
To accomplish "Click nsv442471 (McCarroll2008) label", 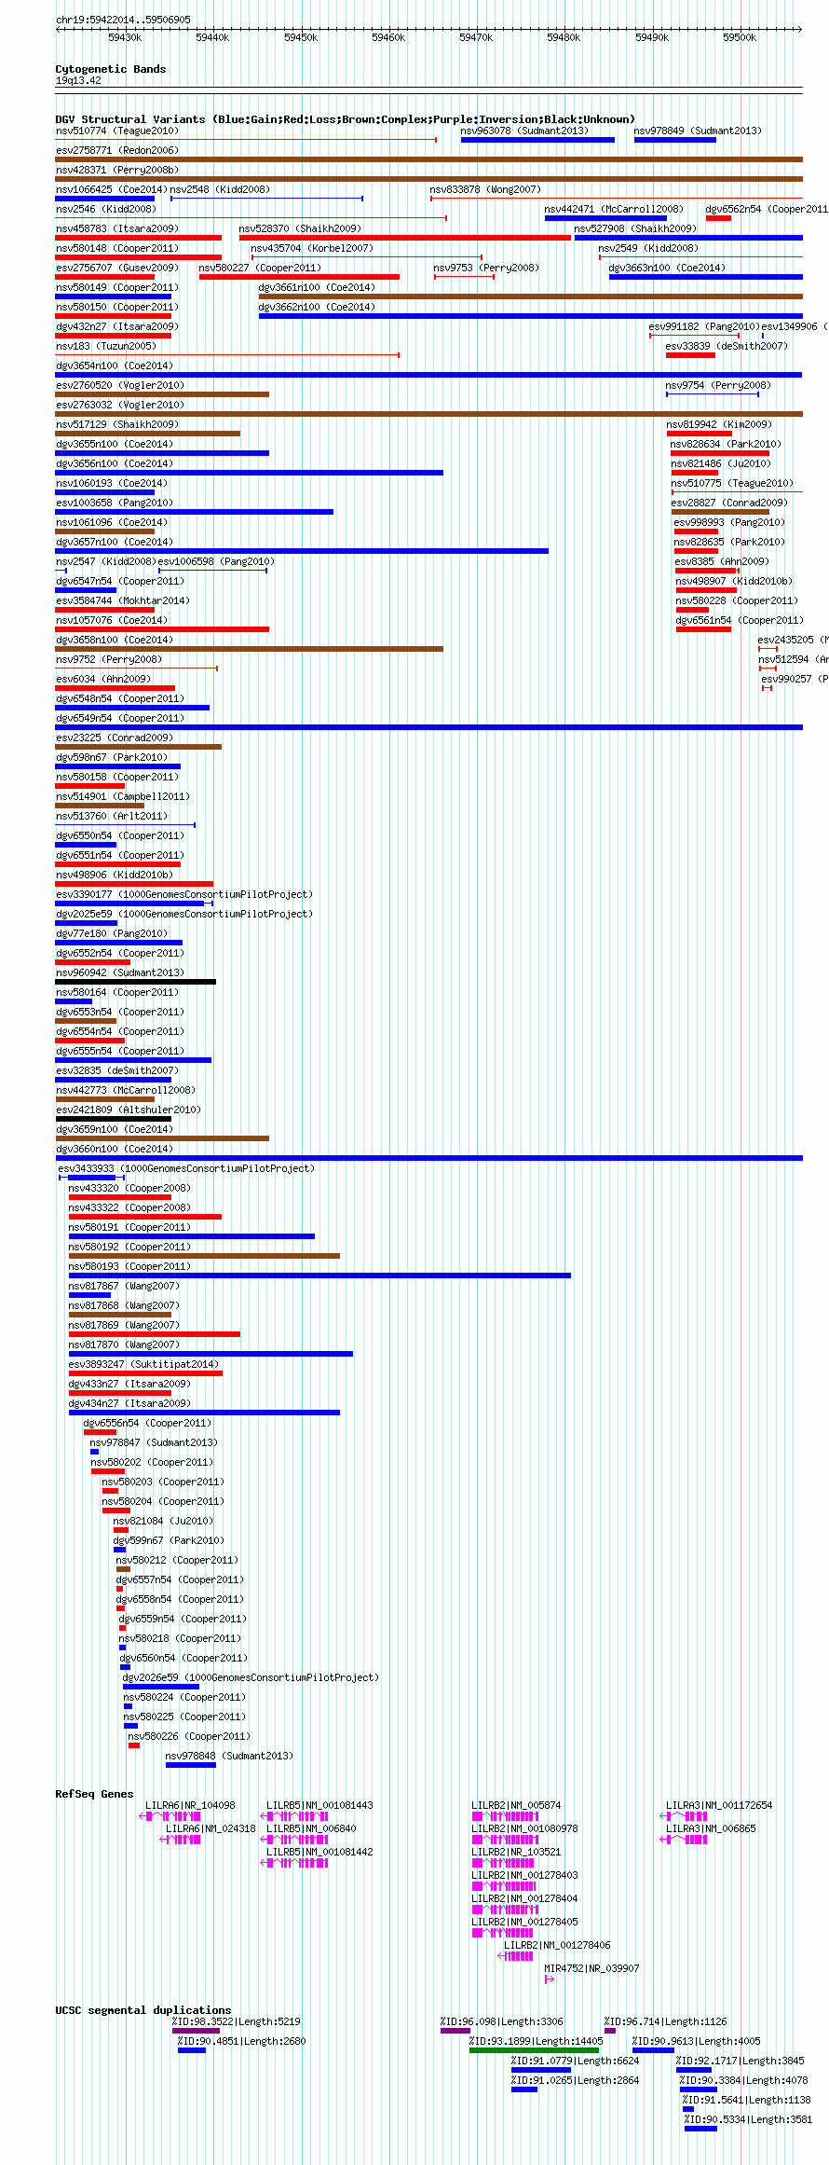I will click(x=614, y=209).
